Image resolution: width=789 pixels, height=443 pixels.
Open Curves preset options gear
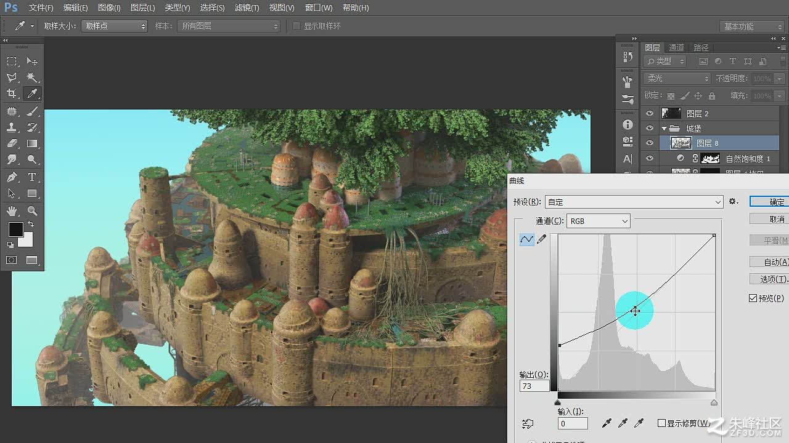[x=733, y=201]
